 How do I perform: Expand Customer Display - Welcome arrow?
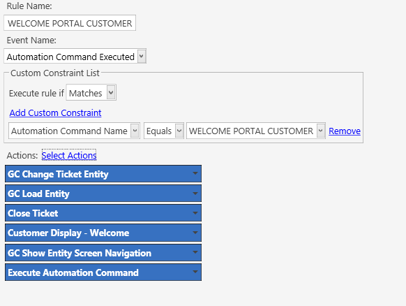[x=195, y=233]
